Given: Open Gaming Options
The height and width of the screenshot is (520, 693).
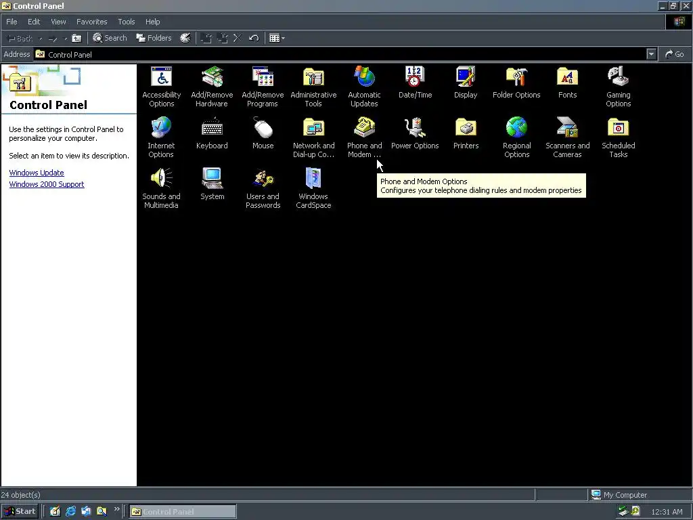Looking at the screenshot, I should click(x=619, y=87).
